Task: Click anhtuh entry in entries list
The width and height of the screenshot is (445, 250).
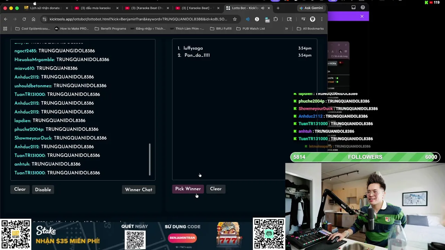Action: 47,164
